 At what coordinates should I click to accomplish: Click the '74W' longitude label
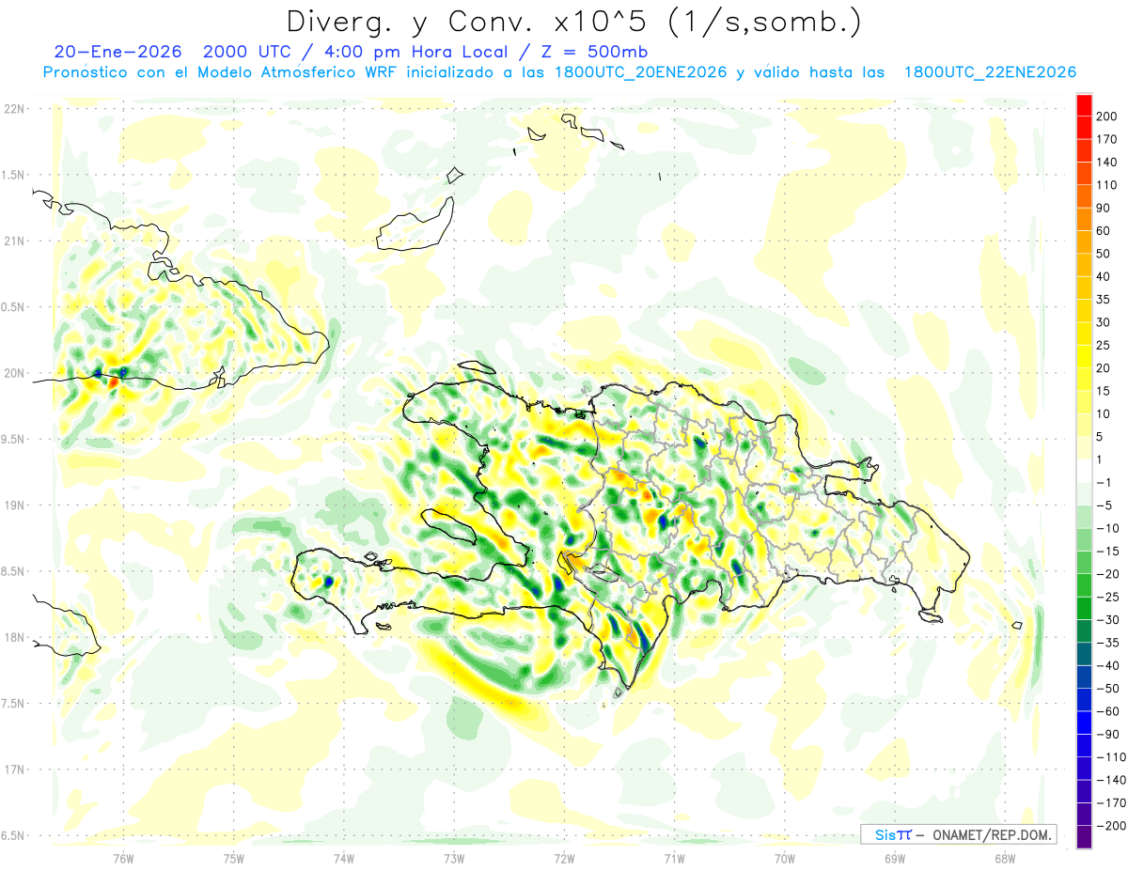click(x=344, y=858)
